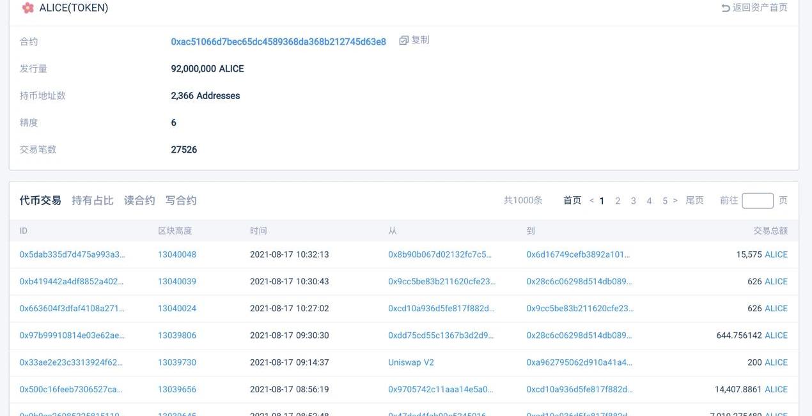Screen dimensions: 812x416
Task: Select the 代币交易 tab
Action: (40, 201)
